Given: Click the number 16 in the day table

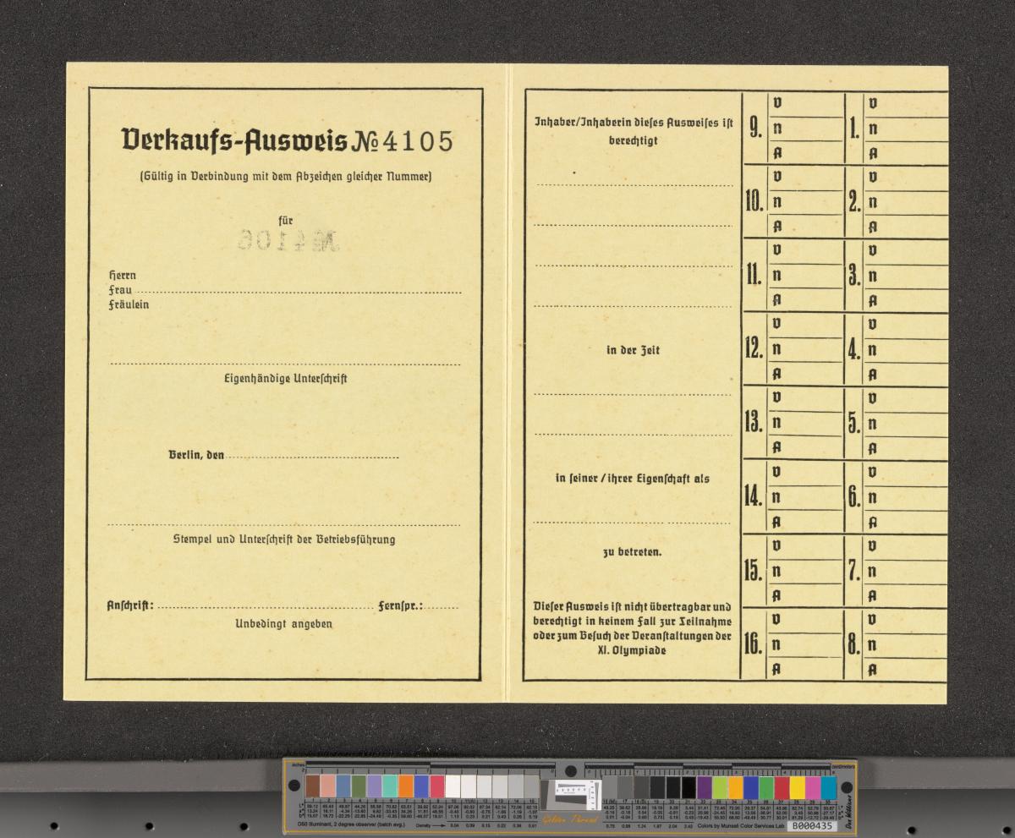Looking at the screenshot, I should pyautogui.click(x=753, y=644).
